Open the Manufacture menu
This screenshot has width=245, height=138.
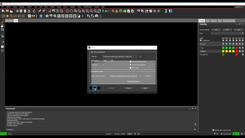(x=88, y=7)
